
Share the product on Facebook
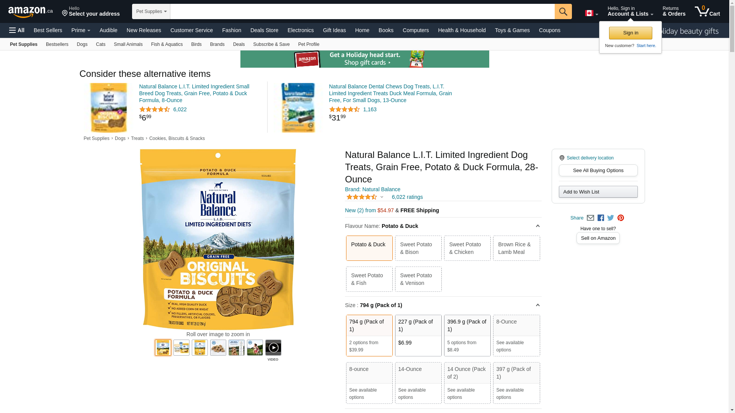[601, 218]
